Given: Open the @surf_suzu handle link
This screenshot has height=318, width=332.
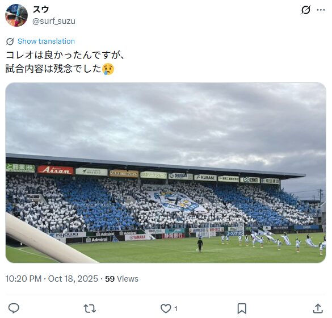Looking at the screenshot, I should point(54,21).
